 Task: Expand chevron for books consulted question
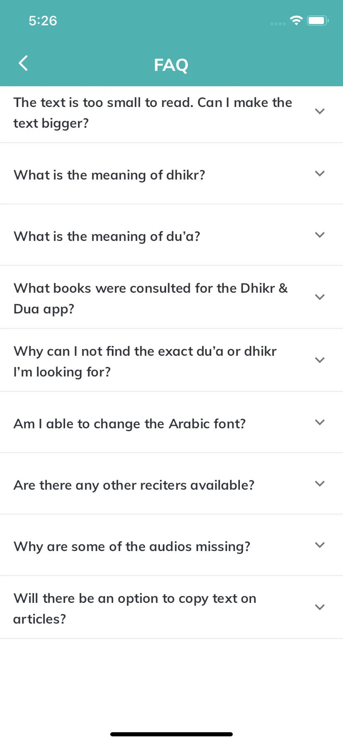319,297
